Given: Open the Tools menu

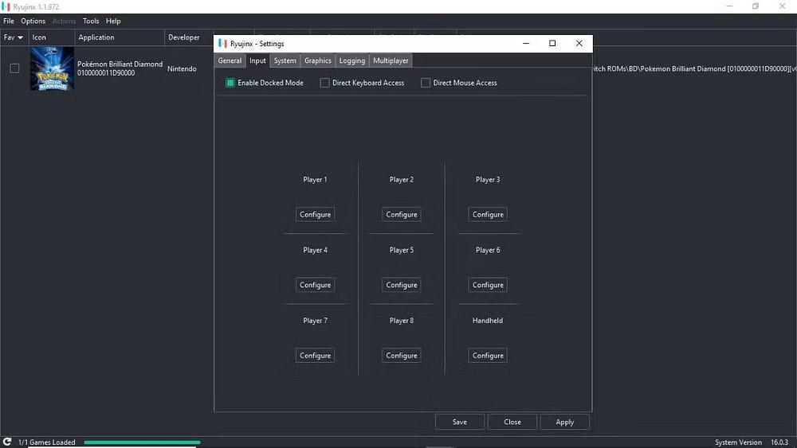Looking at the screenshot, I should 91,21.
